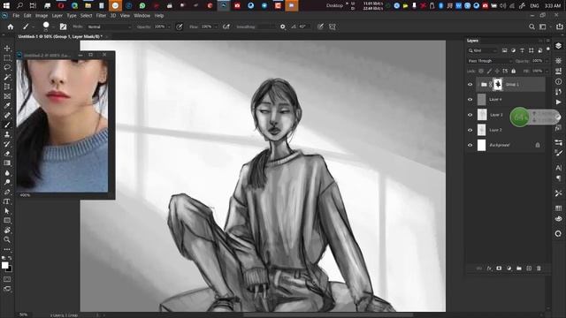Open the layer Fill dropdown arrow
This screenshot has width=566, height=318.
click(547, 71)
